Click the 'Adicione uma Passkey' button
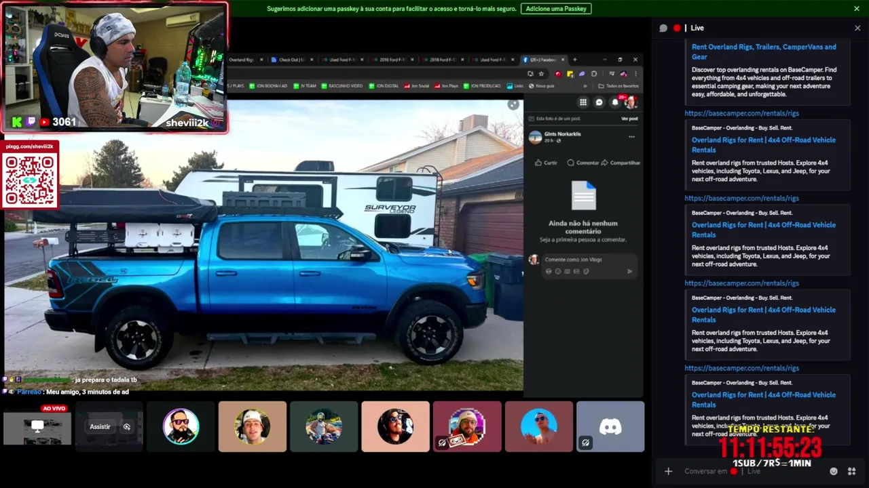Image resolution: width=869 pixels, height=488 pixels. tap(556, 9)
